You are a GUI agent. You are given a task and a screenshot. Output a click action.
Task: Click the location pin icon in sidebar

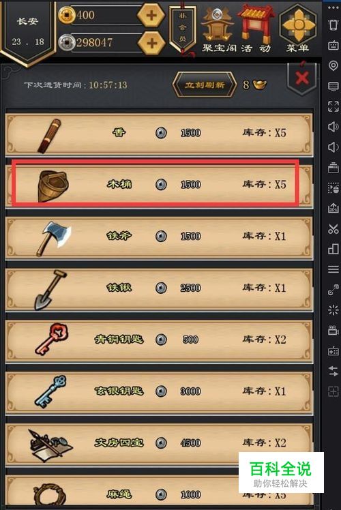pyautogui.click(x=333, y=65)
